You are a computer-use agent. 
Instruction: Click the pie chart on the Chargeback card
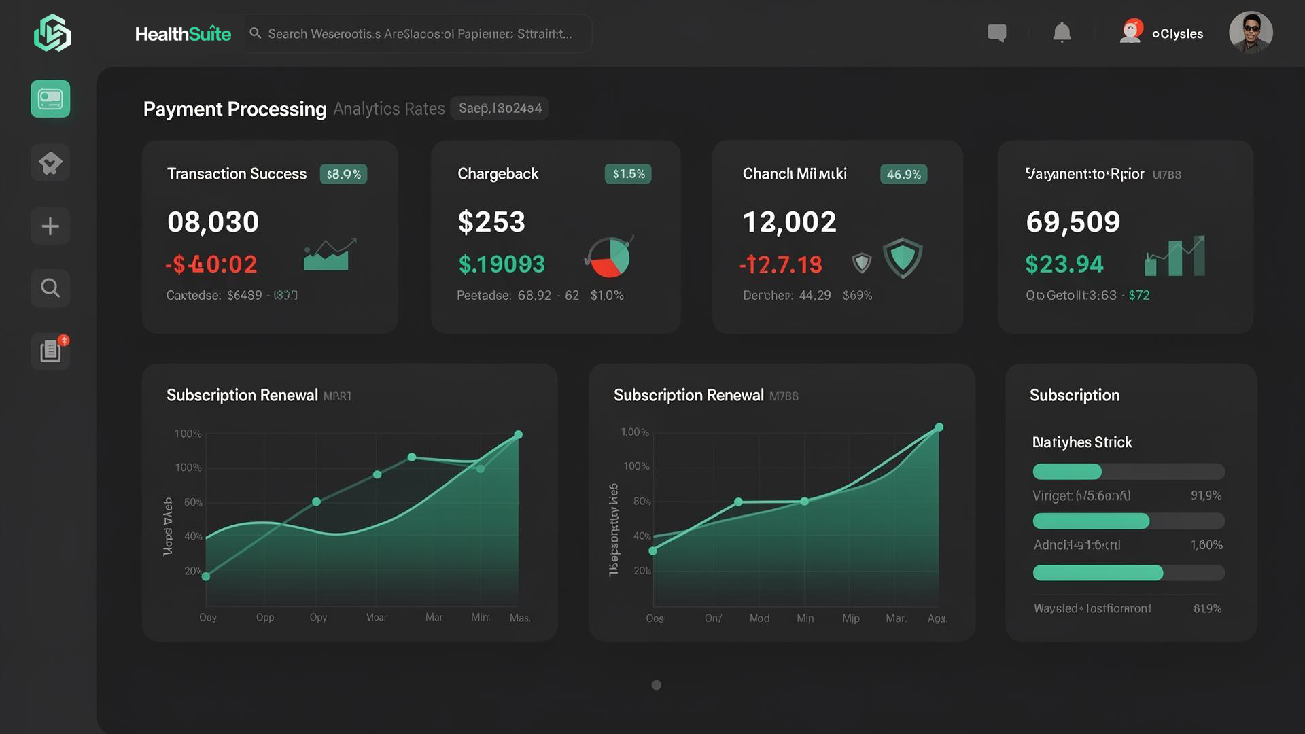[x=608, y=258]
